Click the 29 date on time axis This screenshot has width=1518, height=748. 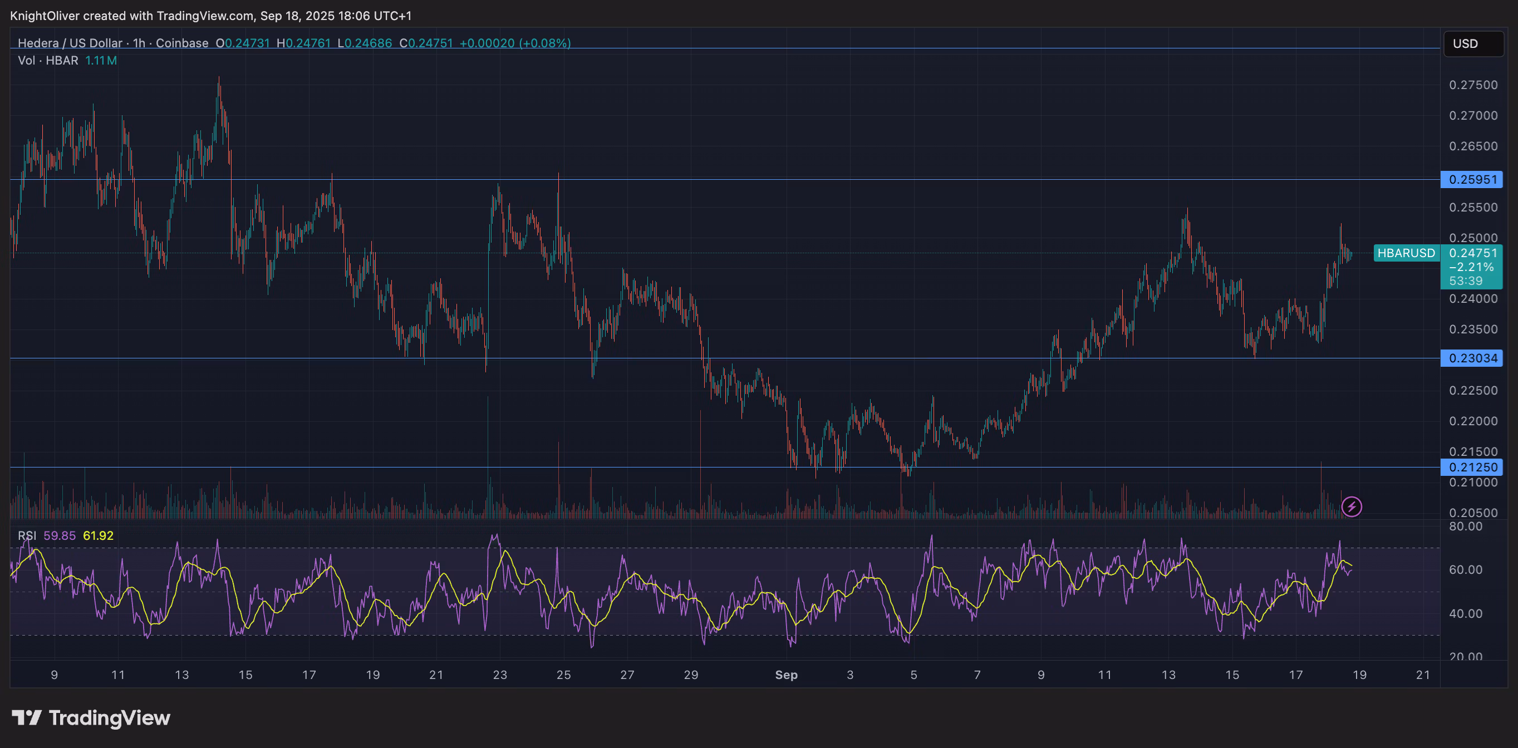(x=691, y=675)
